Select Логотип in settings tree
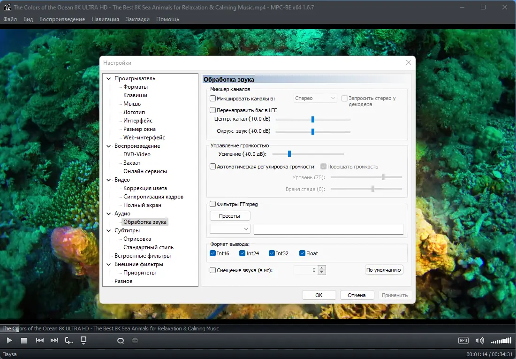Screen dimensions: 516x359 (x=134, y=112)
